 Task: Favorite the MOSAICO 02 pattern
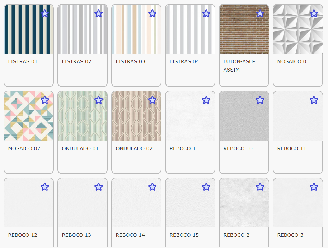pyautogui.click(x=44, y=100)
